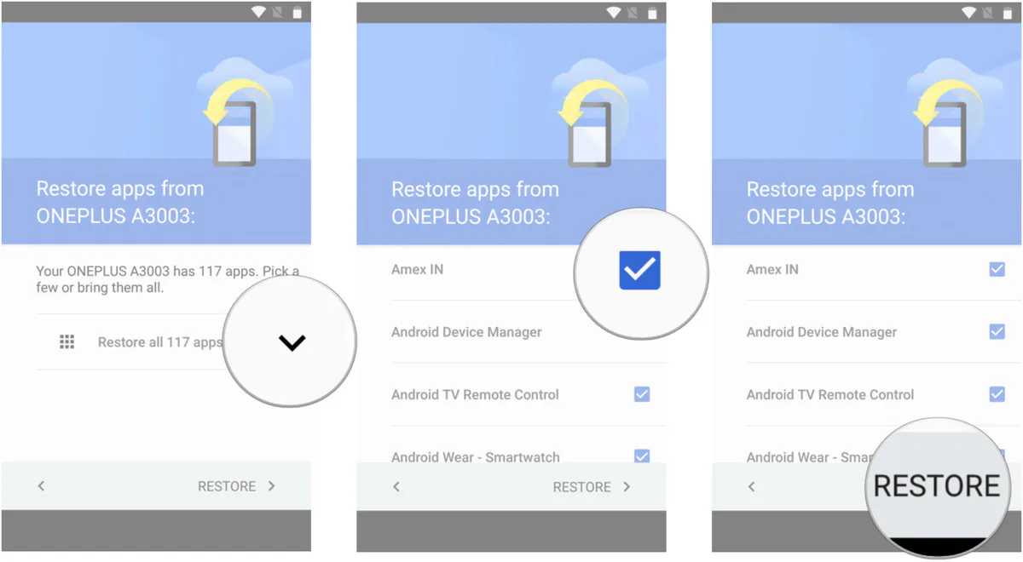The image size is (1023, 562).
Task: Uncheck Android Wear - Smartwatch on middle screen
Action: [x=642, y=456]
